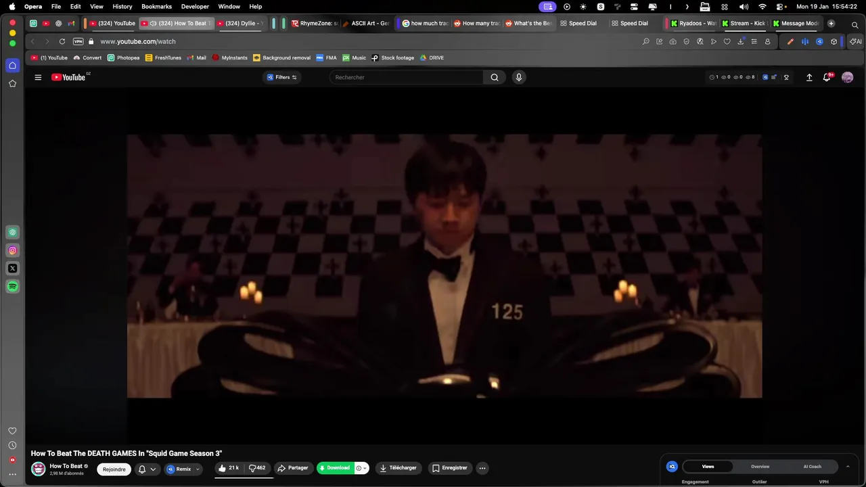Add page to bookmarks with toolbar heart

pyautogui.click(x=727, y=41)
